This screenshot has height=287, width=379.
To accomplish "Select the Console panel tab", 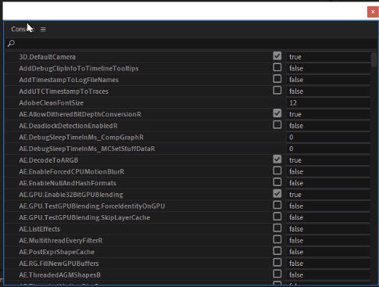I will pos(23,29).
